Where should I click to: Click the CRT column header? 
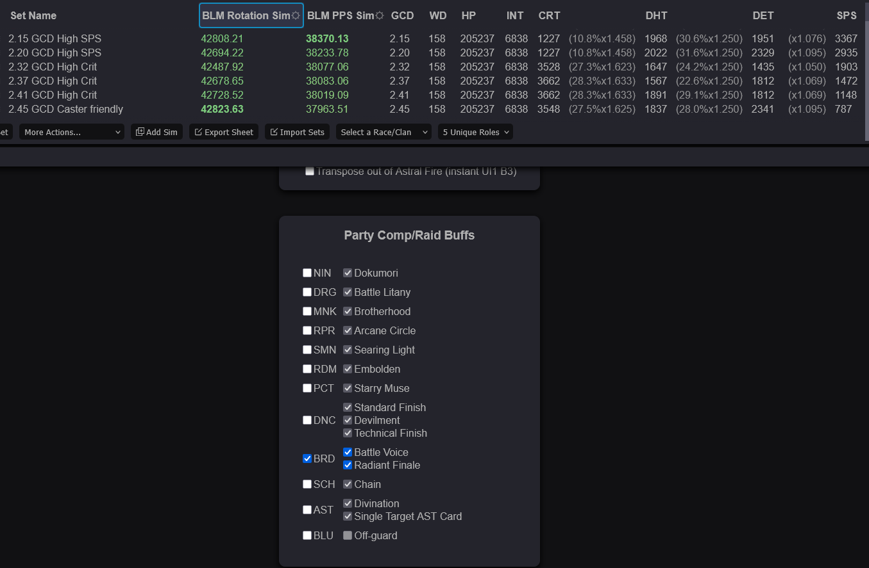pos(549,15)
